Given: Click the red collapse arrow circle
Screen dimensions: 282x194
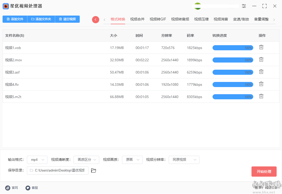Looking at the screenshot, I should pos(96,20).
